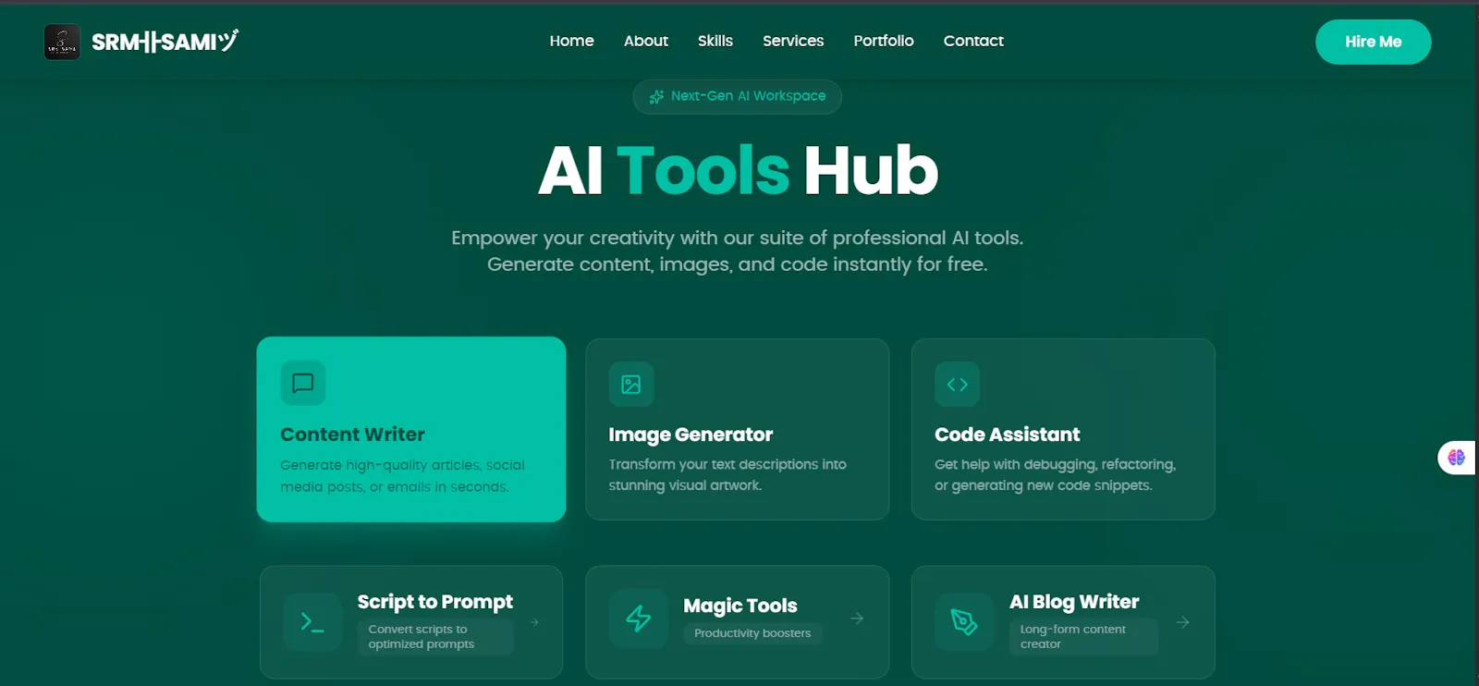Open the floating brain assistant widget
The width and height of the screenshot is (1479, 686).
click(1457, 458)
